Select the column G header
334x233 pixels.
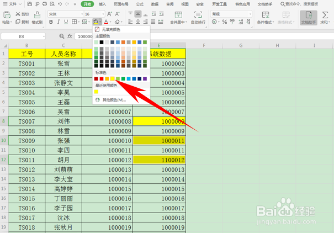coord(241,45)
